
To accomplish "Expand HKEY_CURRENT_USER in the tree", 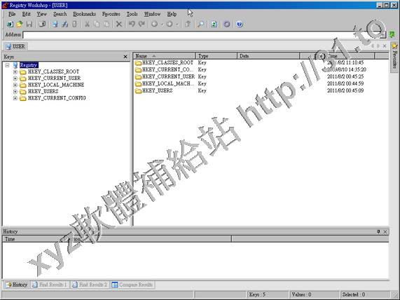I will coord(15,79).
